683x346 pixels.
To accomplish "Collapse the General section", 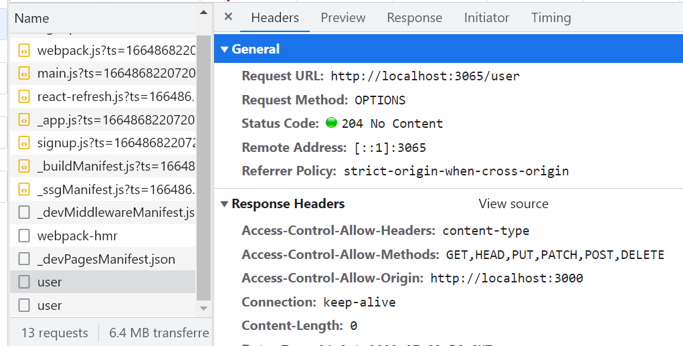I will [224, 49].
